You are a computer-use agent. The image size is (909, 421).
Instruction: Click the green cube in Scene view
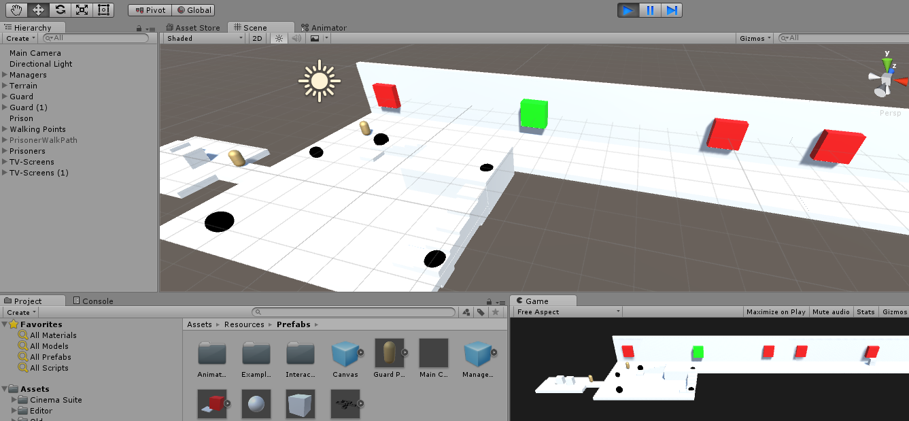pyautogui.click(x=534, y=114)
